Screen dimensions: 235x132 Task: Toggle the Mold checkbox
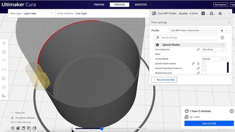click(x=204, y=54)
